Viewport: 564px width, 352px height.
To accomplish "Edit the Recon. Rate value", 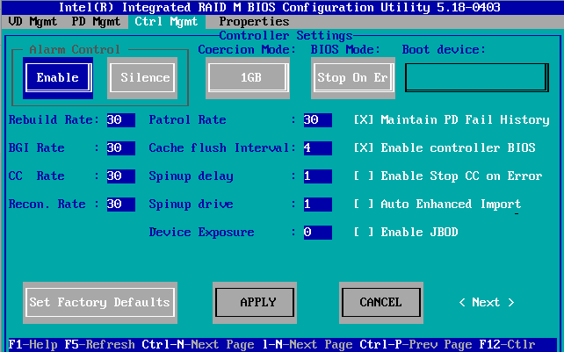I will pos(121,205).
